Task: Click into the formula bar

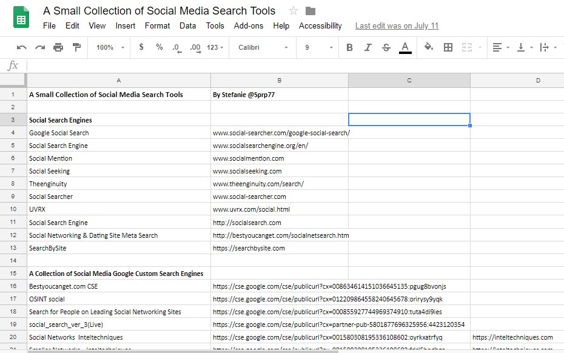Action: pos(295,66)
